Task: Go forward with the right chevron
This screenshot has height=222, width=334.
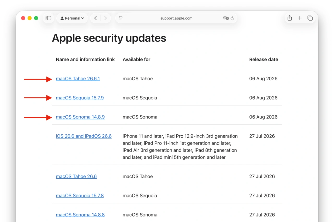Action: (x=105, y=18)
